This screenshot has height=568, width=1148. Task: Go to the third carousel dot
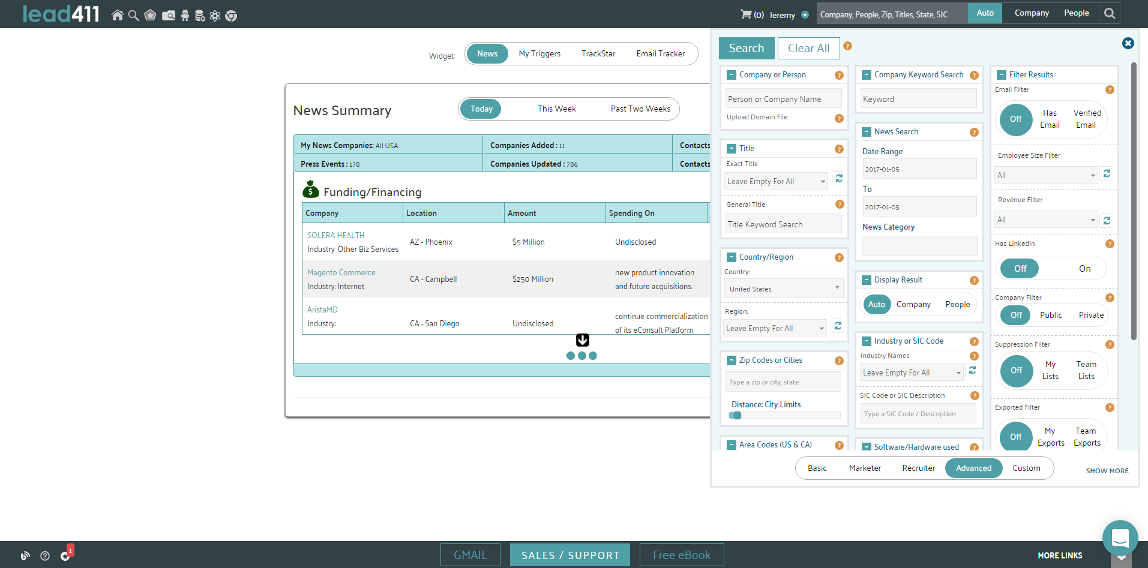pyautogui.click(x=593, y=356)
